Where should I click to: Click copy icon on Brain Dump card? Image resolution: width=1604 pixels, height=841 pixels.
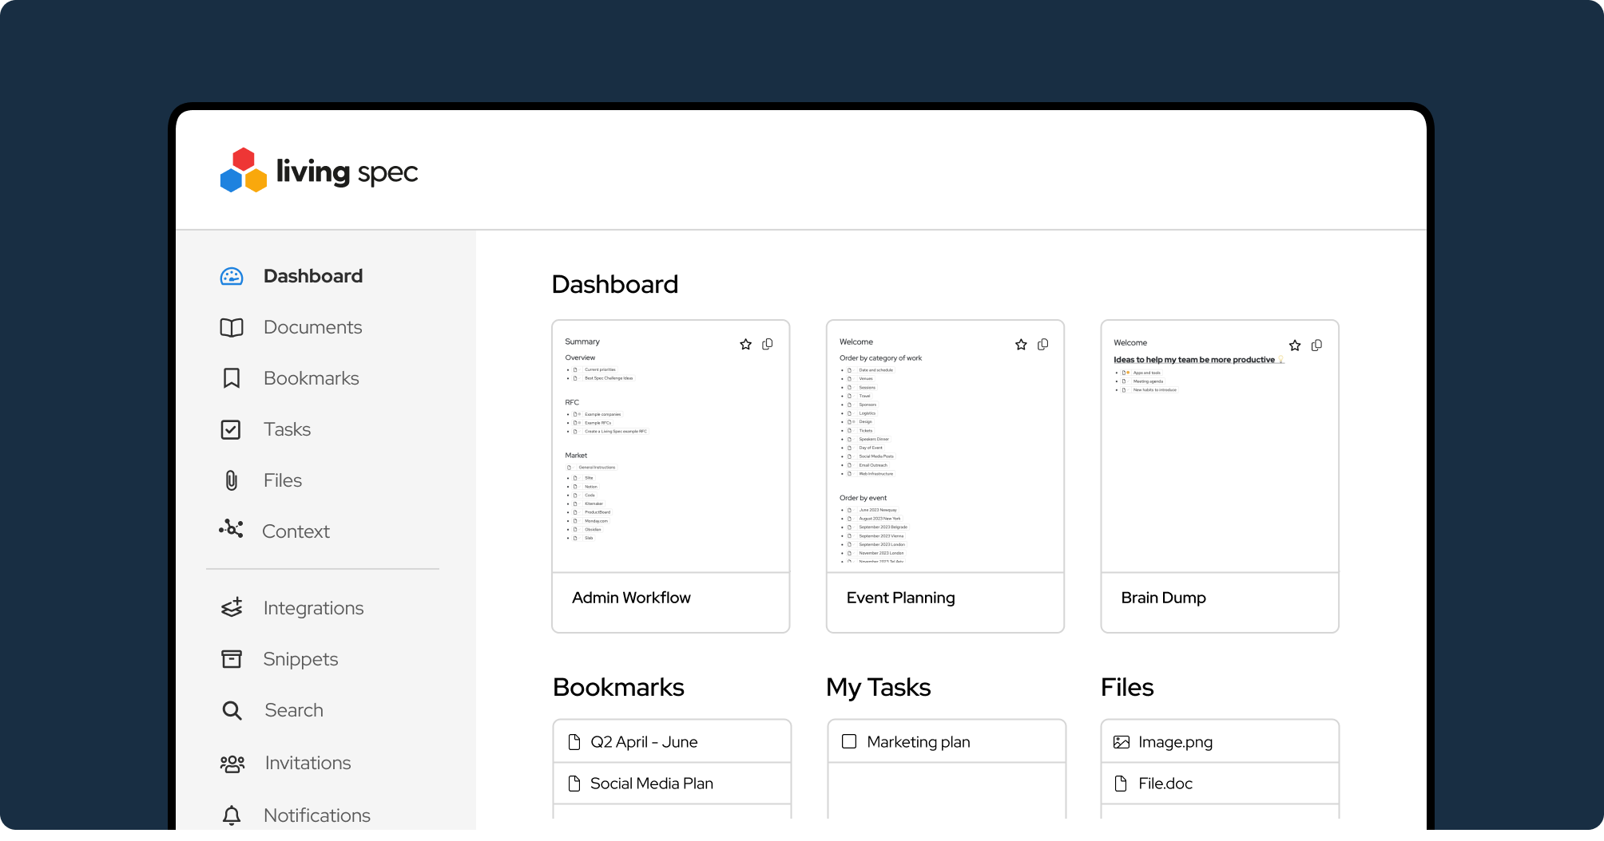1317,345
